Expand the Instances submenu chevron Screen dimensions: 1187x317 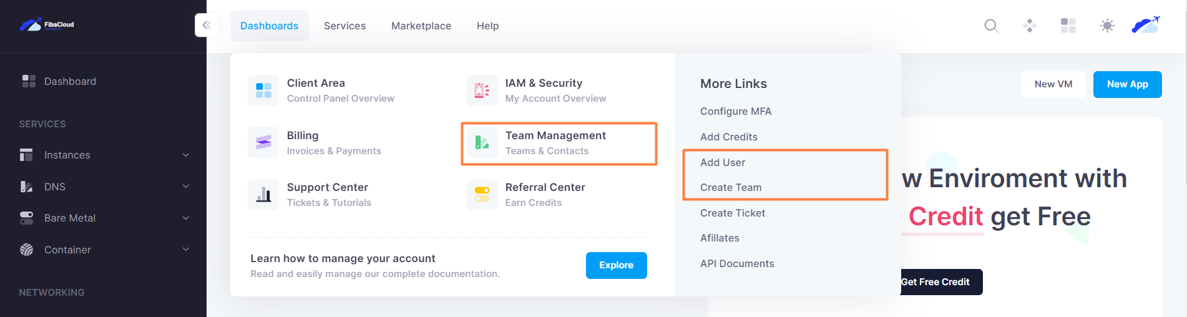[186, 155]
